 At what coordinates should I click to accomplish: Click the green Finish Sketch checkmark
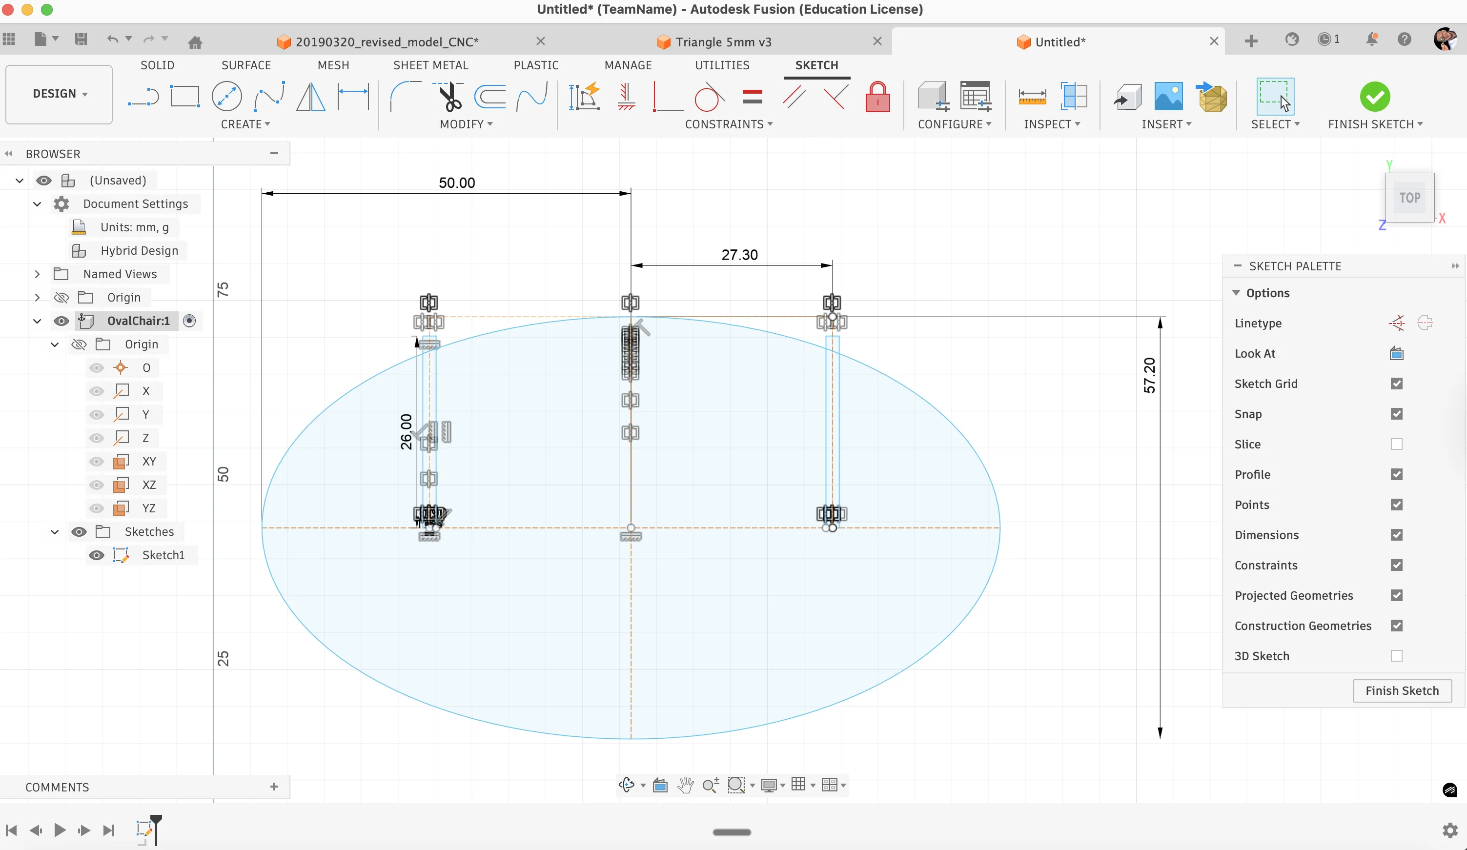[1374, 97]
